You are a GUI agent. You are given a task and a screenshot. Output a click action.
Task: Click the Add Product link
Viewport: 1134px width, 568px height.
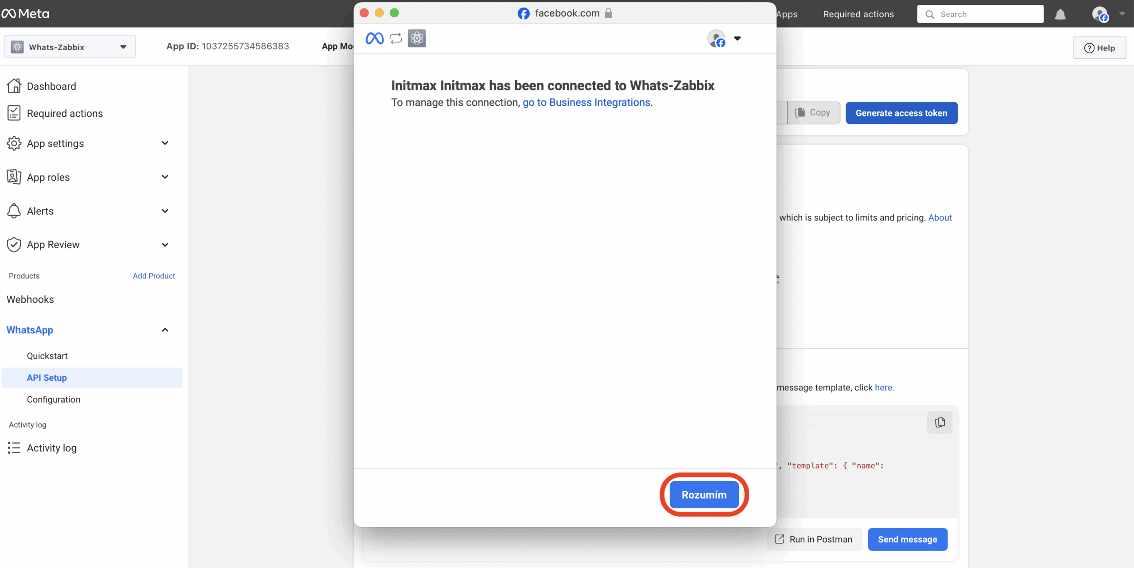[154, 275]
